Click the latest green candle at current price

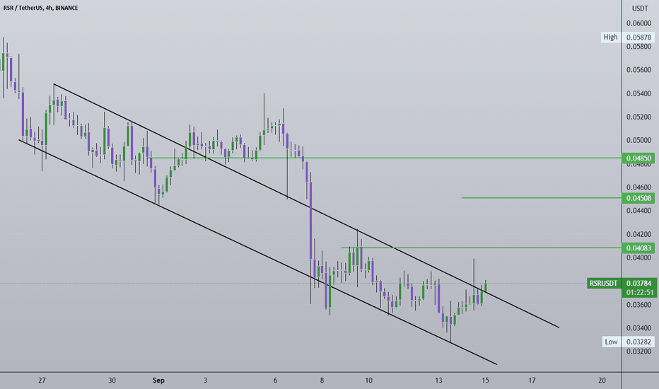[486, 286]
